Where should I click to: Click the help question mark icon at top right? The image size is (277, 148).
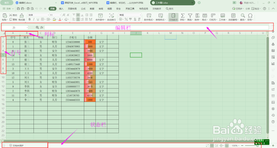pos(265,9)
